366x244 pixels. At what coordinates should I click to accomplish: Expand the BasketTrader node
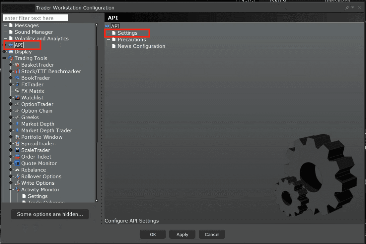pyautogui.click(x=11, y=65)
